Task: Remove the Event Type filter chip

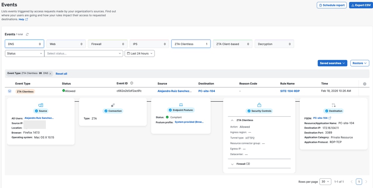Action: tap(50, 74)
